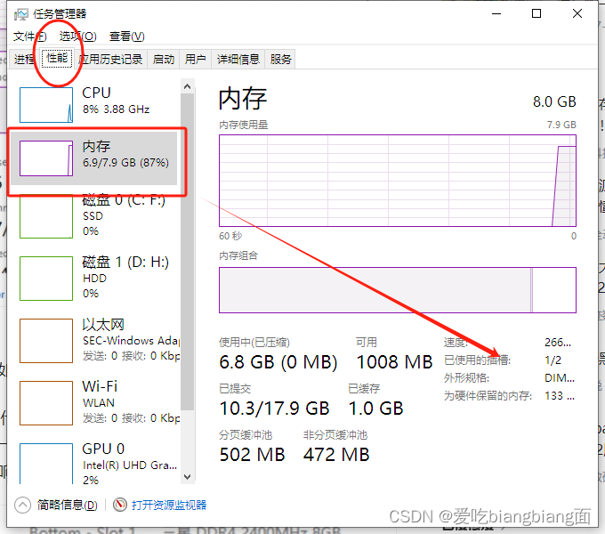Click the Task Manager title bar icon
605x534 pixels.
pyautogui.click(x=20, y=14)
